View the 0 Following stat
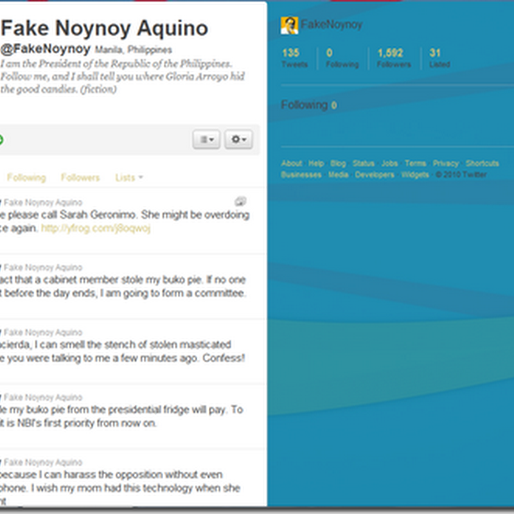The width and height of the screenshot is (514, 514). tap(342, 58)
